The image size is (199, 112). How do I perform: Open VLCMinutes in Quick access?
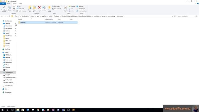(x=9, y=36)
